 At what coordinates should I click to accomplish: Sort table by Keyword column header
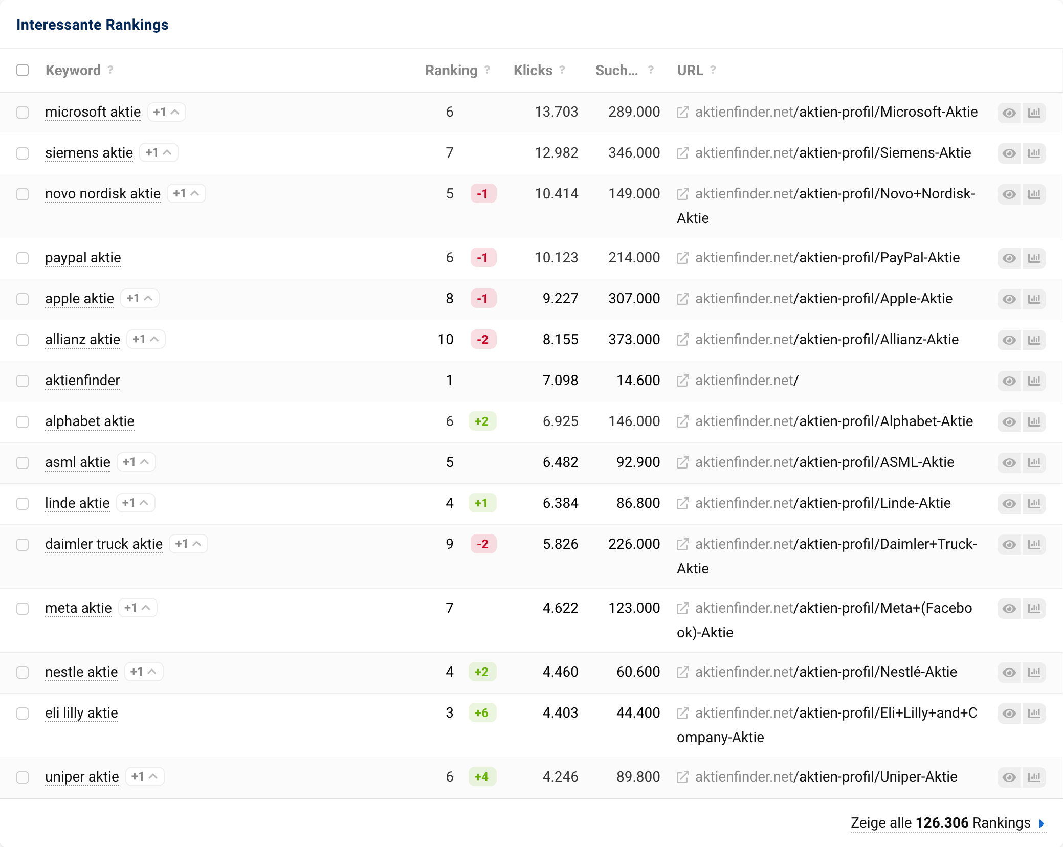tap(73, 70)
